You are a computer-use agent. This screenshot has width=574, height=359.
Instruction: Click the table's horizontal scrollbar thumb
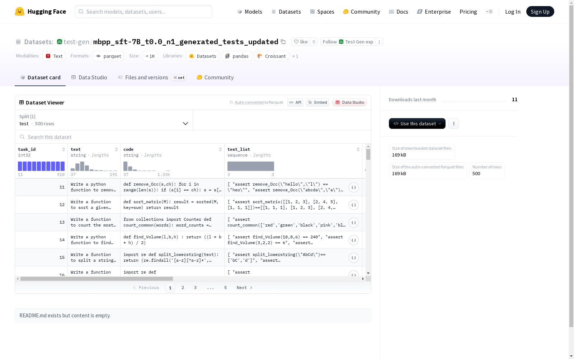(x=97, y=279)
